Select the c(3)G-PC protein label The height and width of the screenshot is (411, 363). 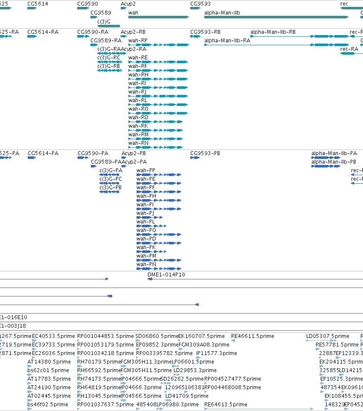[111, 179]
